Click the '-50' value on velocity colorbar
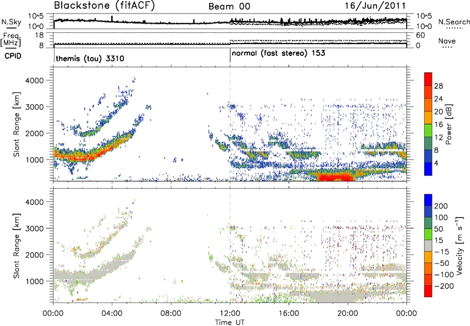This screenshot has width=470, height=326. coord(442,263)
